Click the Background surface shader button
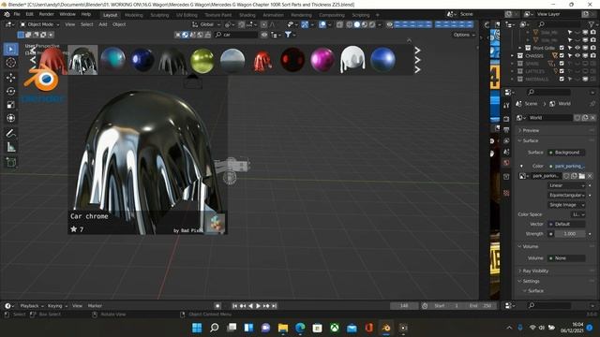Viewport: 600px width, 337px height. pos(566,153)
